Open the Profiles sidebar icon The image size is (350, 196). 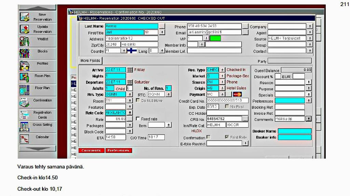coord(24,66)
